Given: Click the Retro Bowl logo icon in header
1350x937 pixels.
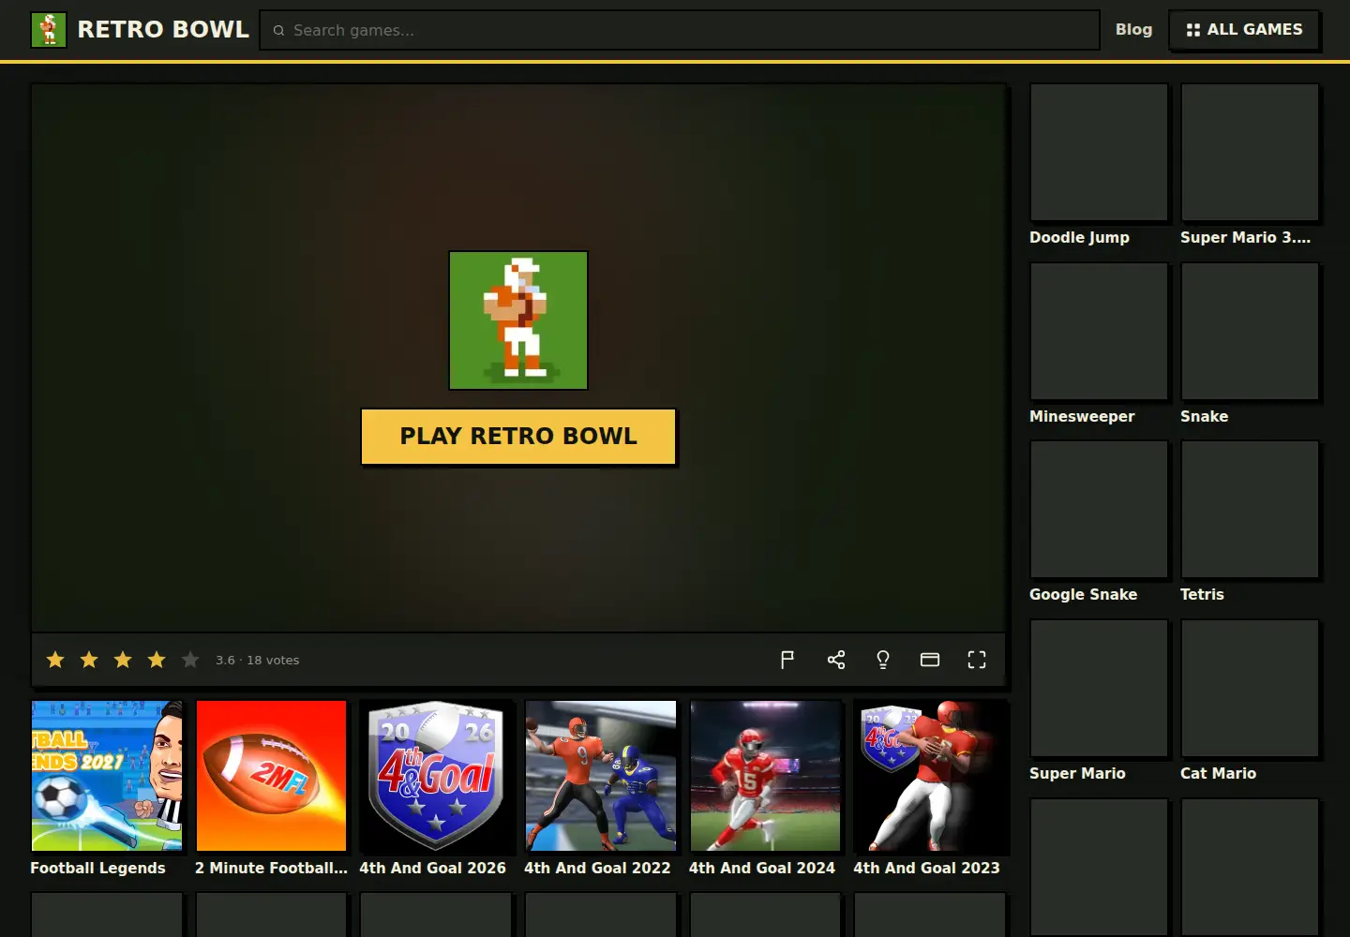Looking at the screenshot, I should click(49, 30).
